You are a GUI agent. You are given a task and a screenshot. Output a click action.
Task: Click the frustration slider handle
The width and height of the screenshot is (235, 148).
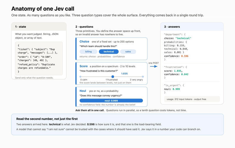[113, 77]
